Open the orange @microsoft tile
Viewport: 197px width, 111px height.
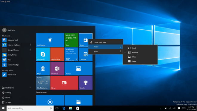click(57, 54)
